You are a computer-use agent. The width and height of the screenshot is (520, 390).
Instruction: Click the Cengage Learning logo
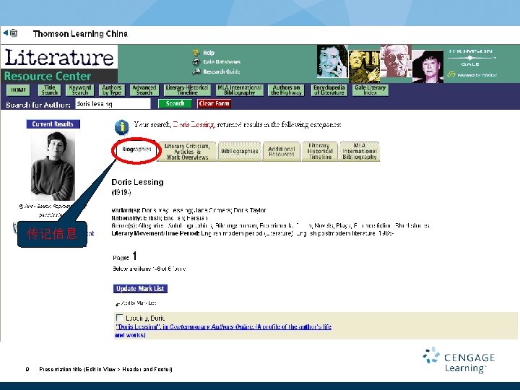point(459,360)
